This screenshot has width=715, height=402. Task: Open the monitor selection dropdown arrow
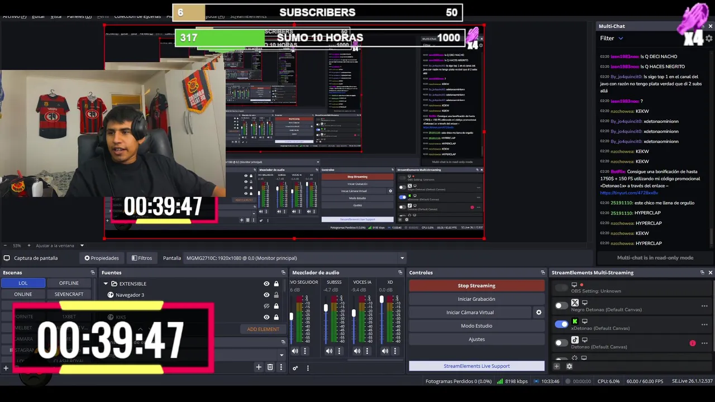(402, 258)
